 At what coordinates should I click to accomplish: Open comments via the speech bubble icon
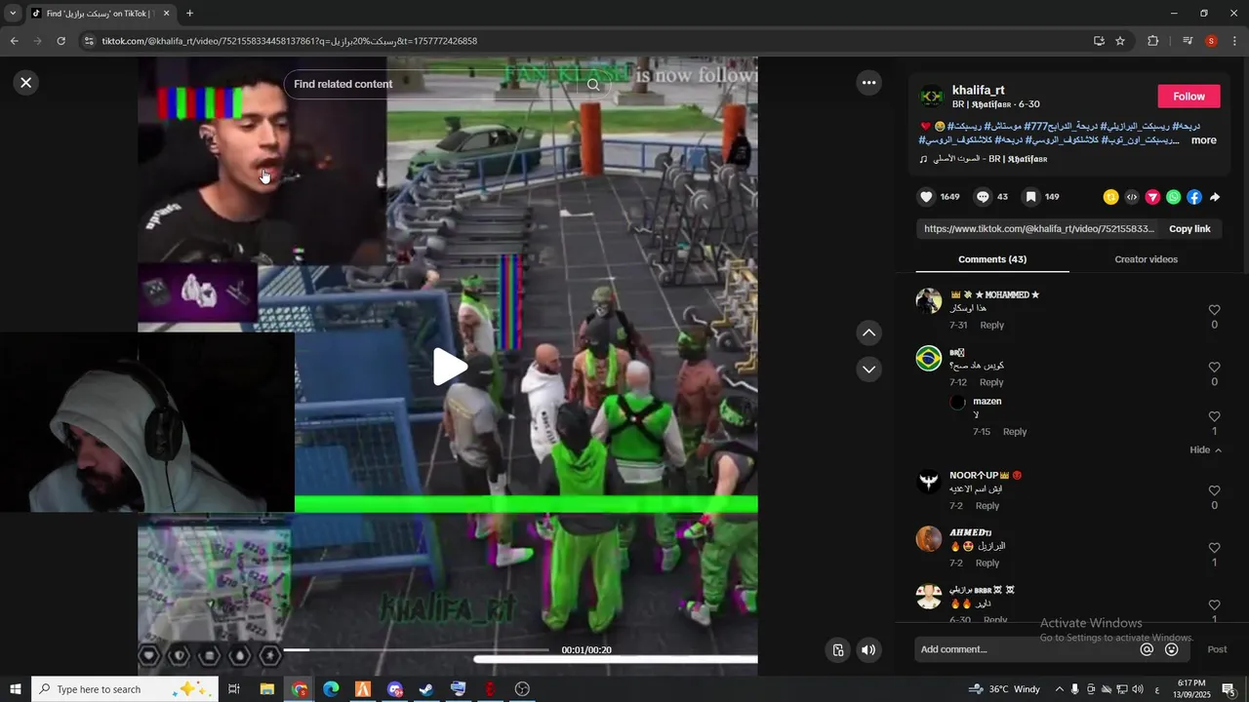[x=983, y=197]
